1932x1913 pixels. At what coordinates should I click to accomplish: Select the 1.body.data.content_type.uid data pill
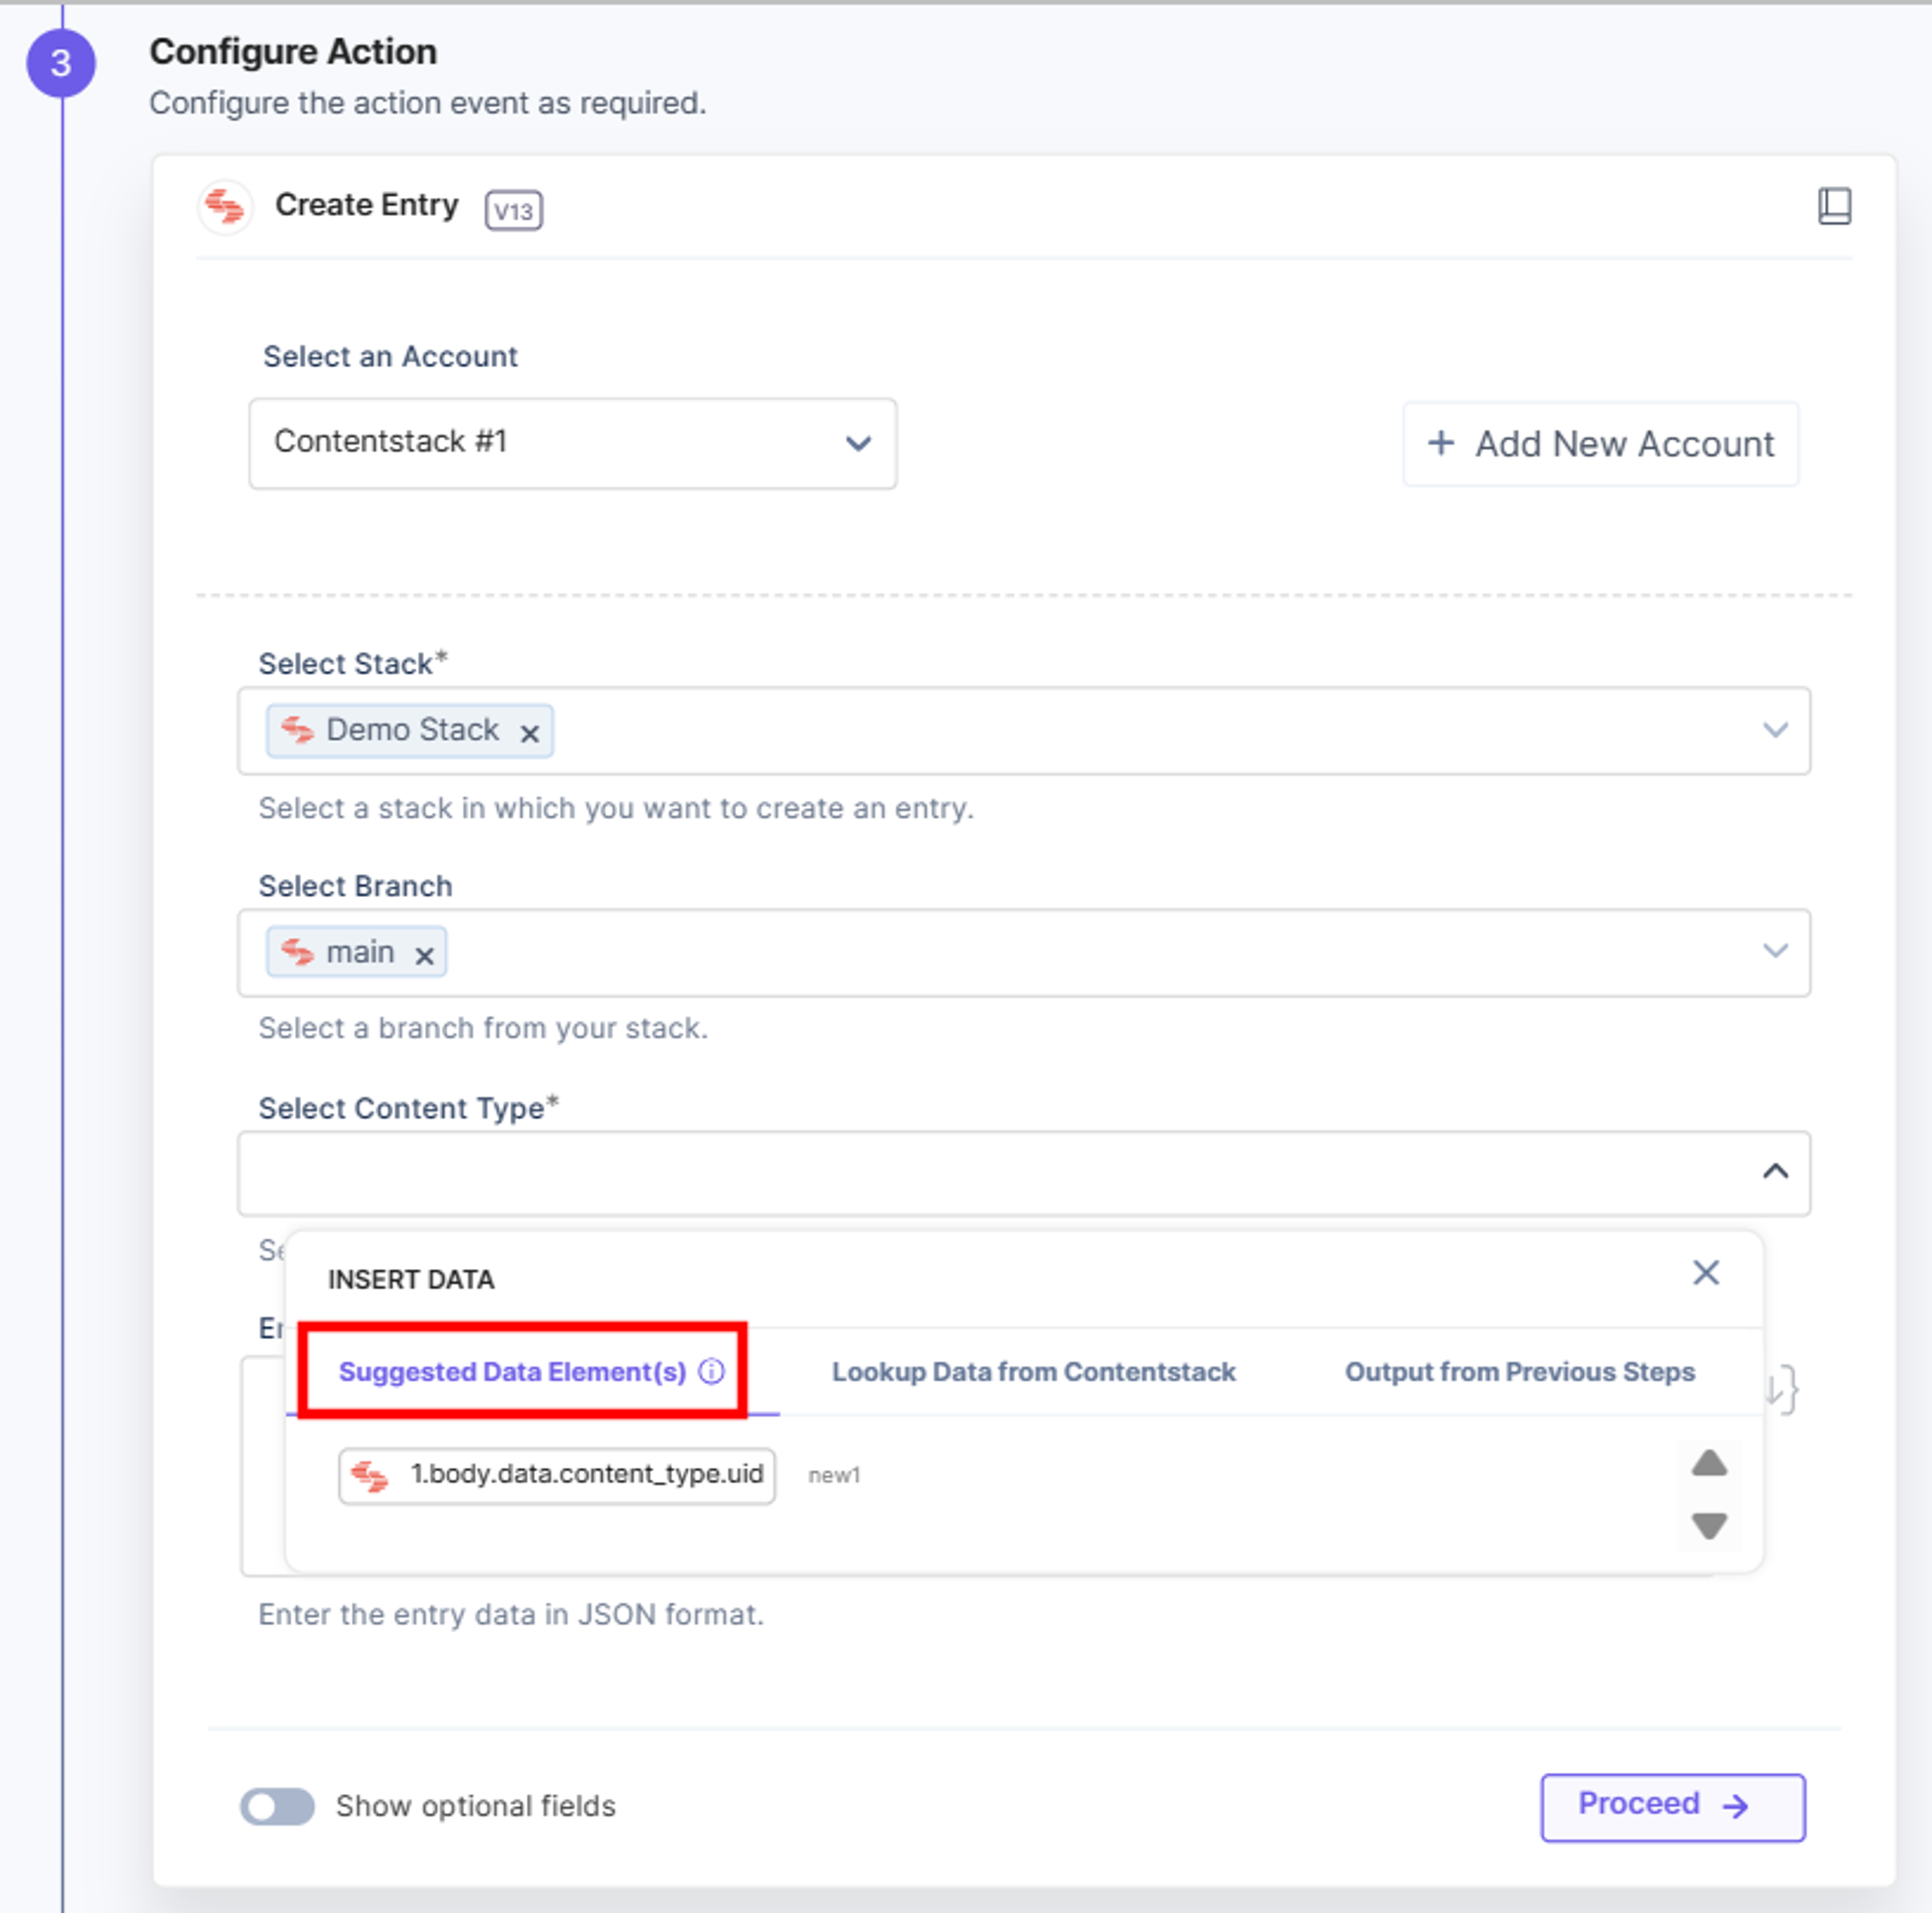[556, 1475]
